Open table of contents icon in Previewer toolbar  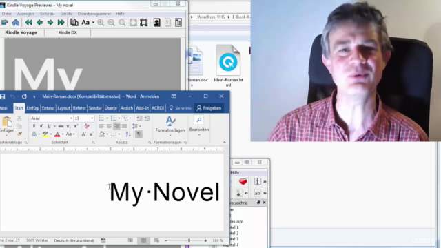[178, 23]
